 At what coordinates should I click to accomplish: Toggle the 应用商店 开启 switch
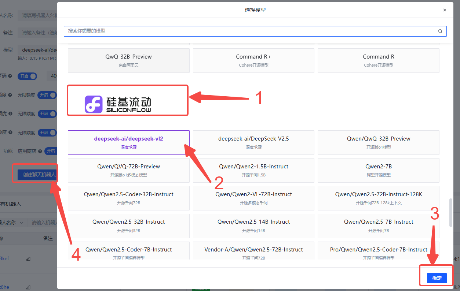click(51, 151)
